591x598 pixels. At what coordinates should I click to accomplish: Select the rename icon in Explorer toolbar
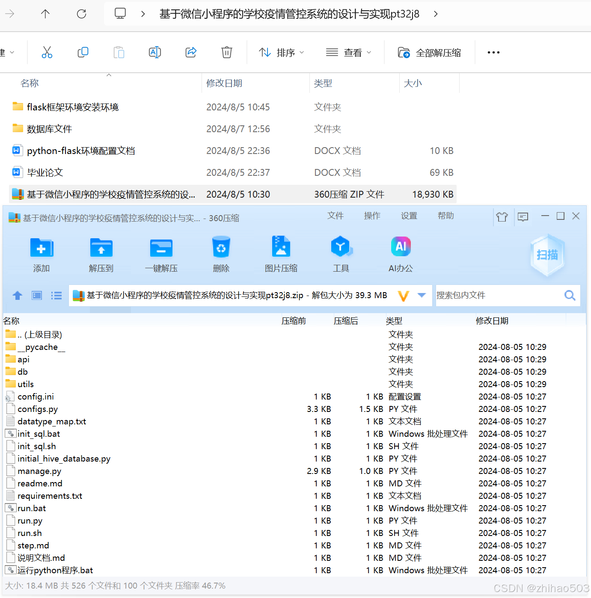click(x=154, y=52)
